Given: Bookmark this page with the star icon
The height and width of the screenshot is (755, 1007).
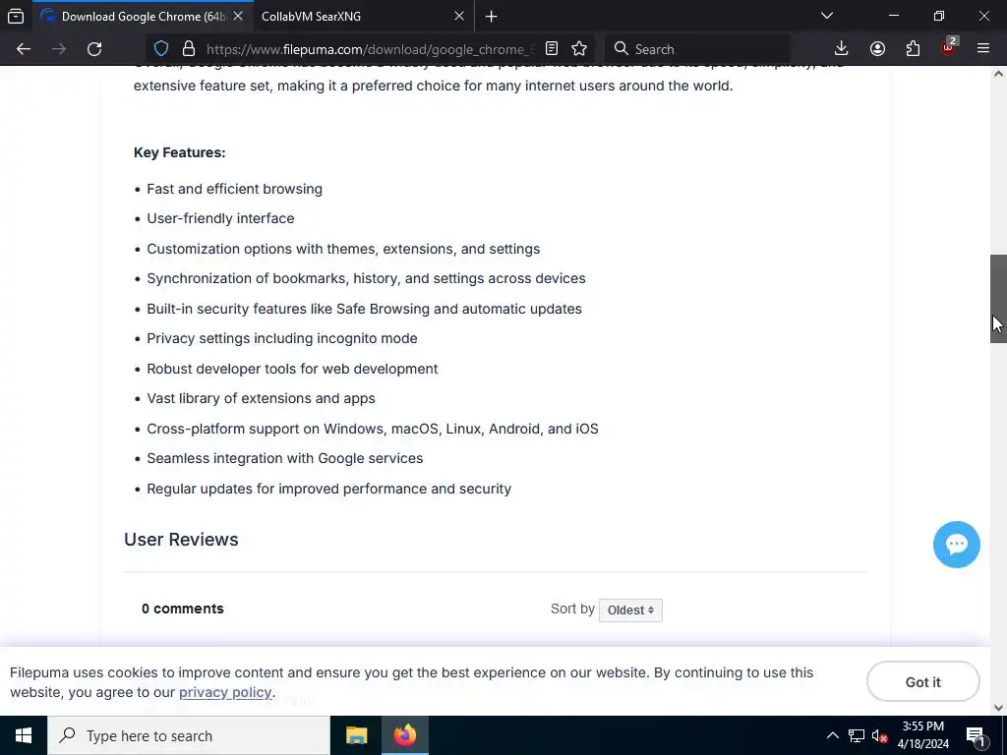Looking at the screenshot, I should (579, 49).
